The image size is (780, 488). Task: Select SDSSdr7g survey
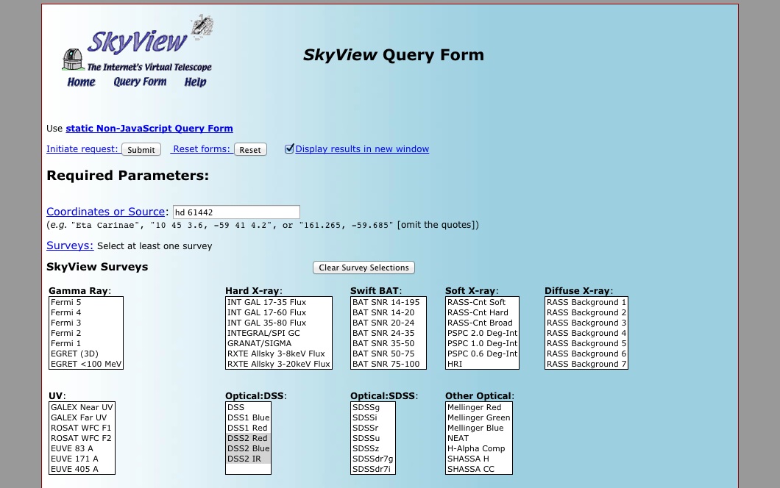tap(372, 459)
